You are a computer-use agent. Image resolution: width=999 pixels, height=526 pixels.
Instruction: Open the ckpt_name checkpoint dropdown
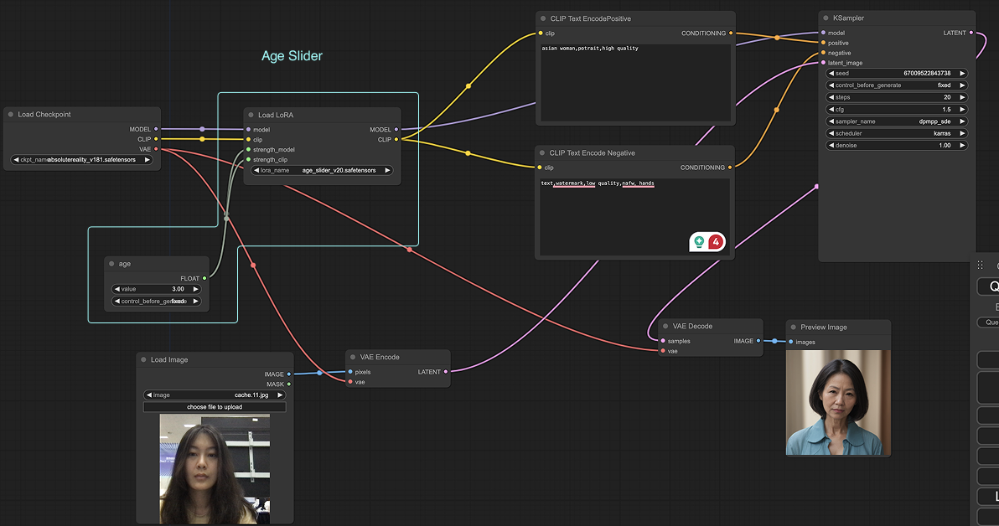pos(82,159)
